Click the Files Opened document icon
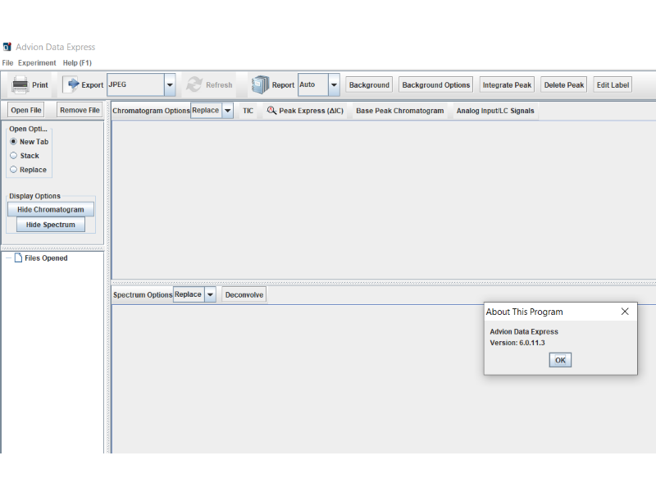Screen dimensions: 656x492 pos(18,258)
